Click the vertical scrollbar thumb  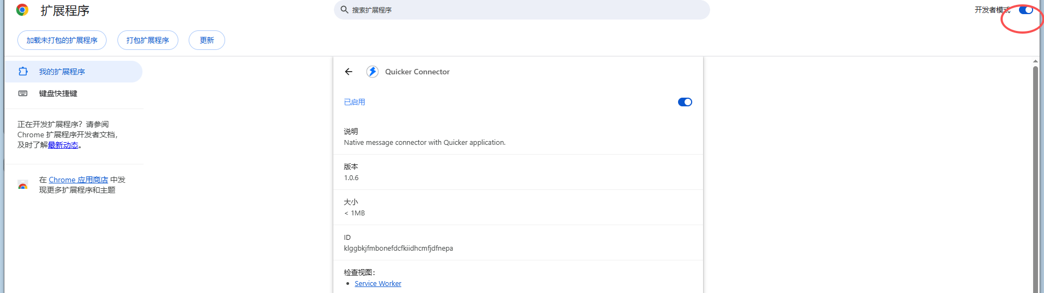(1035, 179)
